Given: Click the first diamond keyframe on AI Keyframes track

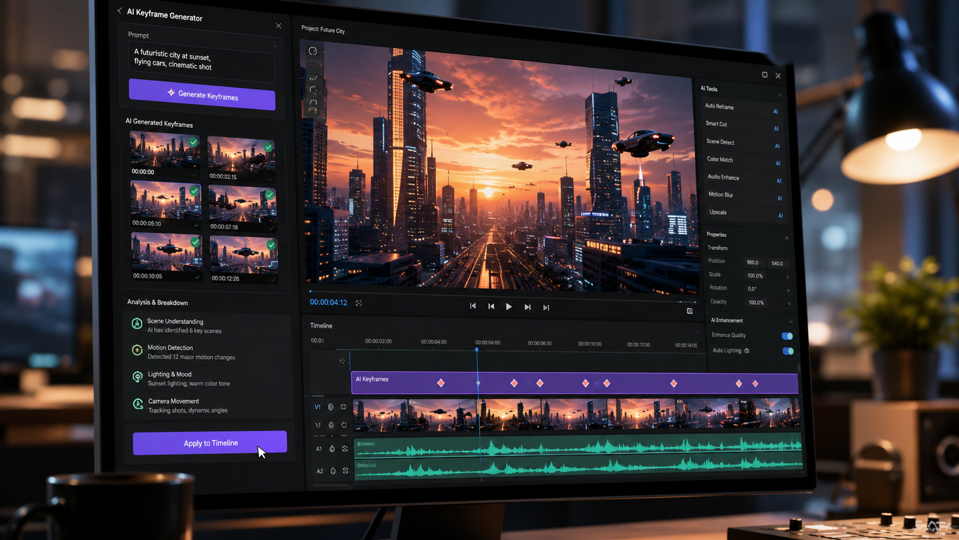Looking at the screenshot, I should 440,383.
